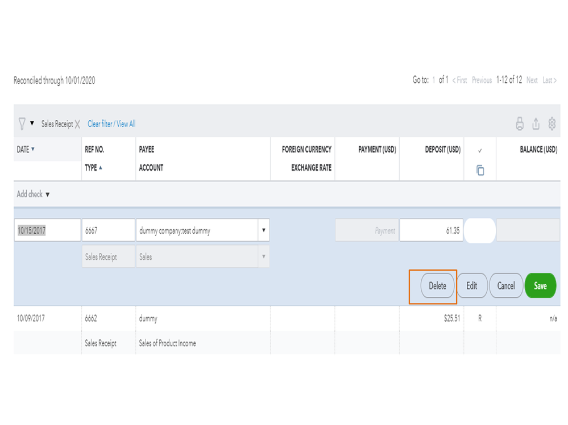Click the green Save button
This screenshot has height=425, width=568.
coord(540,286)
